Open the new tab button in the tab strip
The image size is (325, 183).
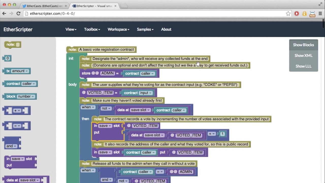coord(124,6)
